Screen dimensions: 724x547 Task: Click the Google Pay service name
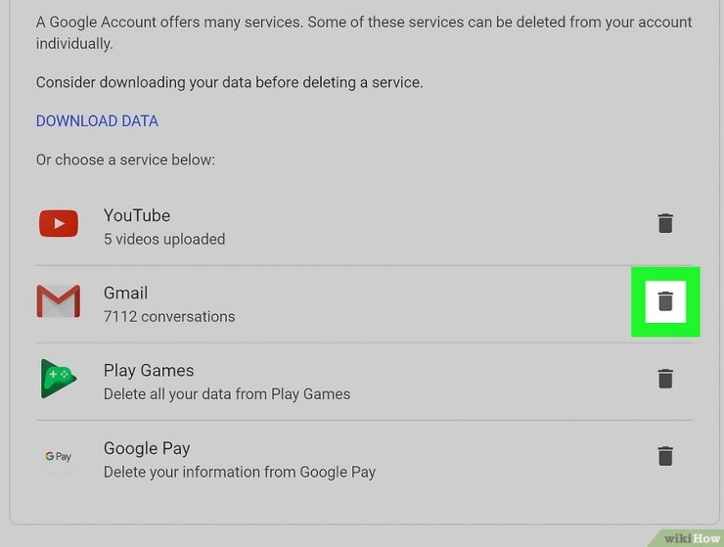pos(147,448)
